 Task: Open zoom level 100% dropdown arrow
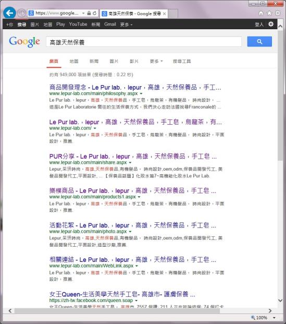click(x=274, y=318)
